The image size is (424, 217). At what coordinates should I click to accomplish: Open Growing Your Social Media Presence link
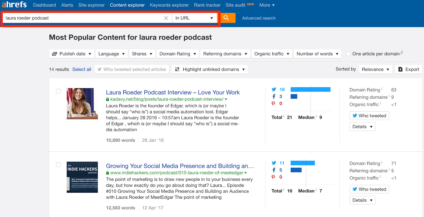180,166
